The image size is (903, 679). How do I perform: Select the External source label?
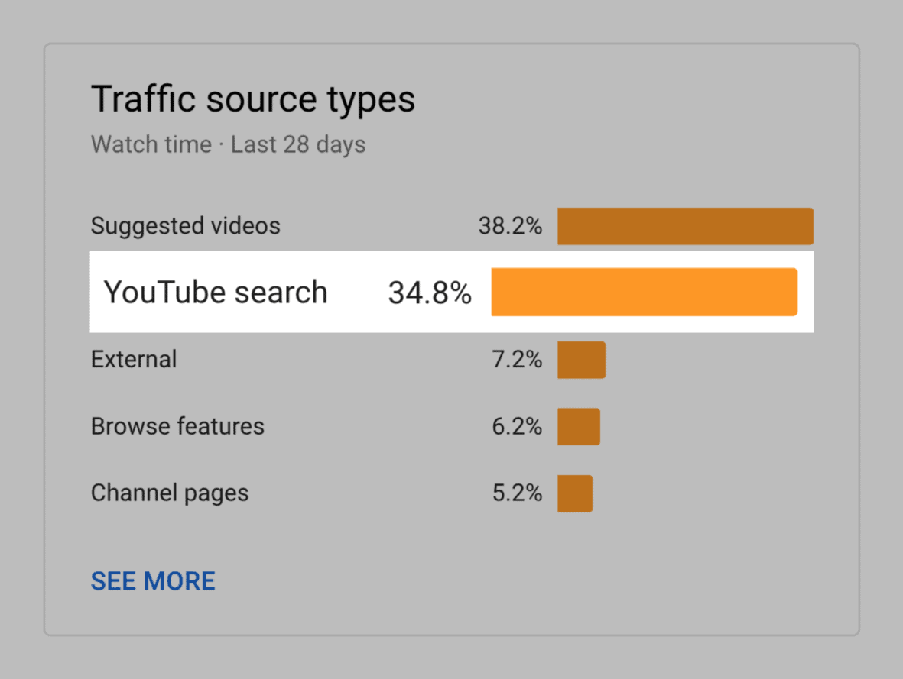tap(134, 360)
